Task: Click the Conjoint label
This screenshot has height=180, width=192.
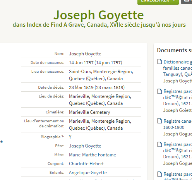Action: tap(56, 163)
